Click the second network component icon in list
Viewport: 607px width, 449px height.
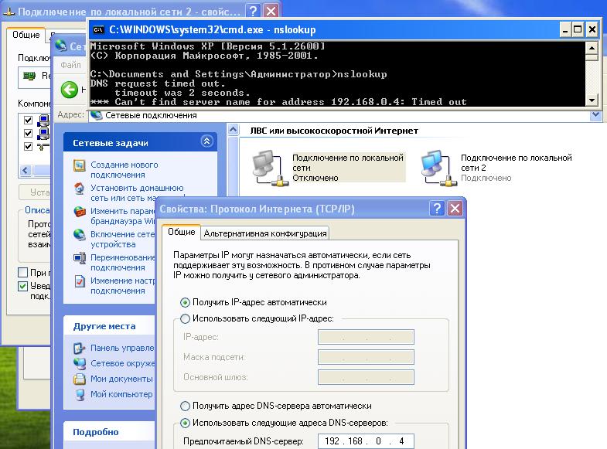43,134
